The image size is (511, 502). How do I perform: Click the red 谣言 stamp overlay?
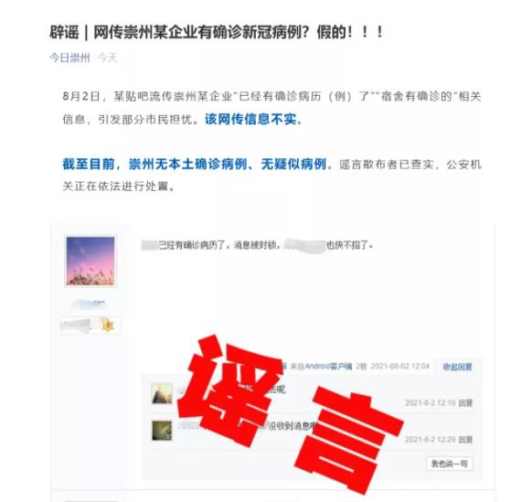tap(290, 412)
